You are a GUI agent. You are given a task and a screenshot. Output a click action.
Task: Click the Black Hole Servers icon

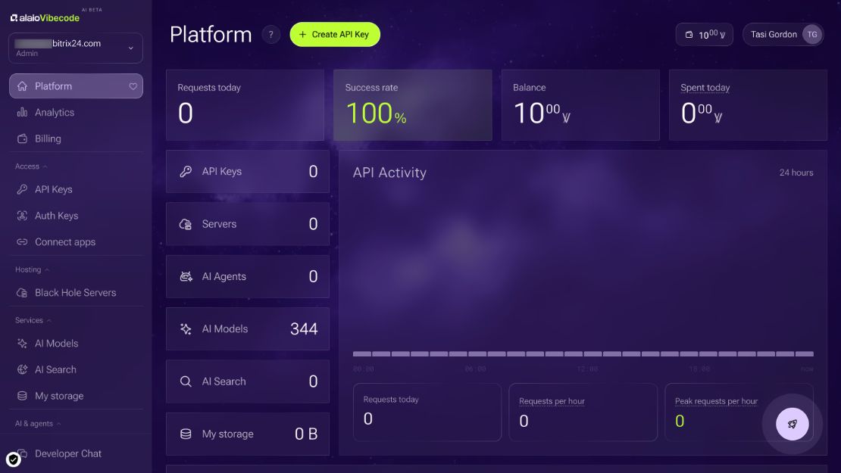tap(22, 292)
